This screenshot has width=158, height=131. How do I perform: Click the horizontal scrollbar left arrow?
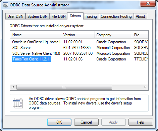13,87
